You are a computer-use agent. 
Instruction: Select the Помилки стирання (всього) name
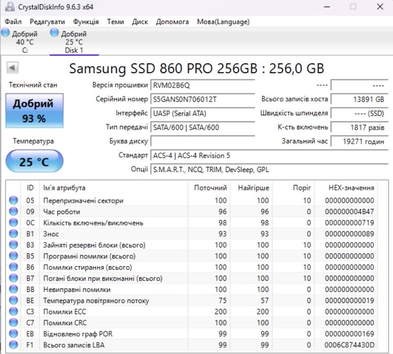click(x=88, y=267)
